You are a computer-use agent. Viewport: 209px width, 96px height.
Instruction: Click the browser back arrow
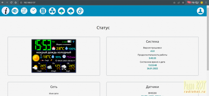[x=3, y=3]
